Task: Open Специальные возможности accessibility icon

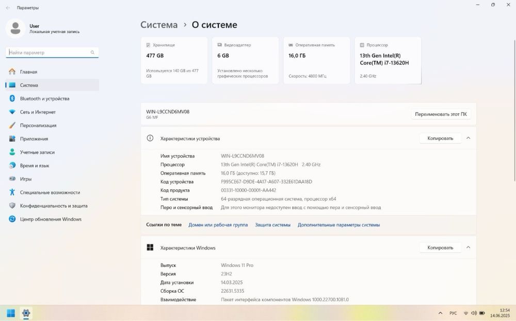Action: coord(12,192)
